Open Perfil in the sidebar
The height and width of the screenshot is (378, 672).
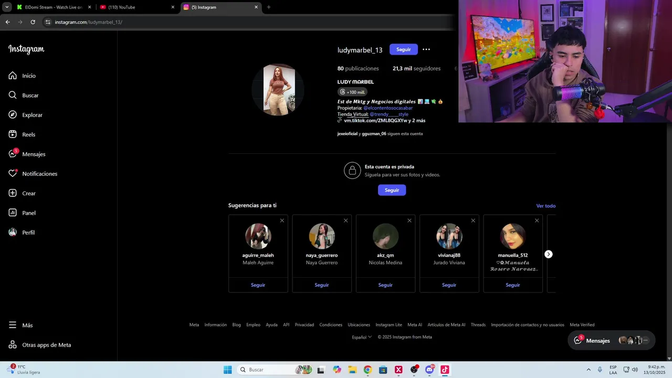click(x=22, y=233)
